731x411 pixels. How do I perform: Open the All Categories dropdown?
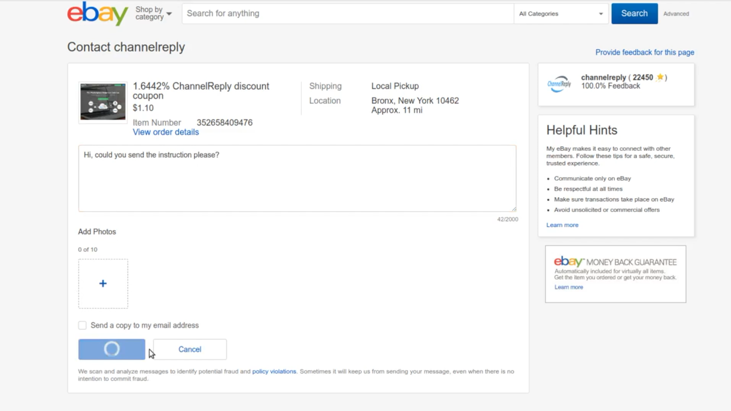[x=561, y=13]
